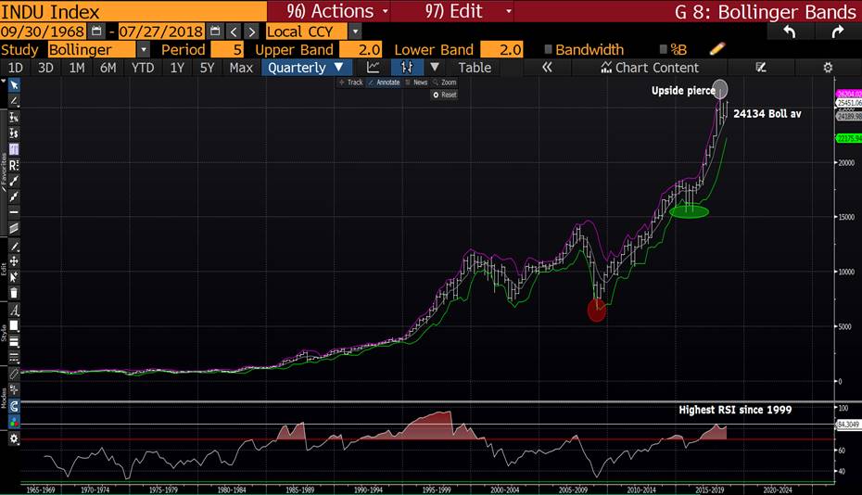Select the 1M range tab
This screenshot has height=495, width=862.
pos(77,67)
